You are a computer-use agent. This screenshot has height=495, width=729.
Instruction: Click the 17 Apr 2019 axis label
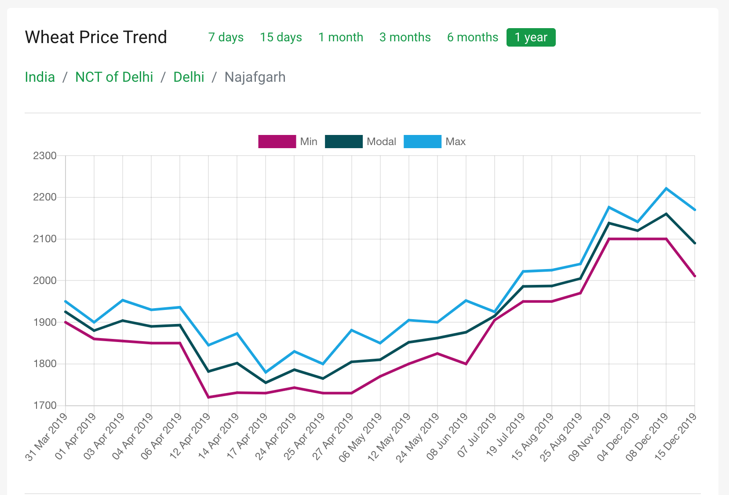click(x=247, y=437)
